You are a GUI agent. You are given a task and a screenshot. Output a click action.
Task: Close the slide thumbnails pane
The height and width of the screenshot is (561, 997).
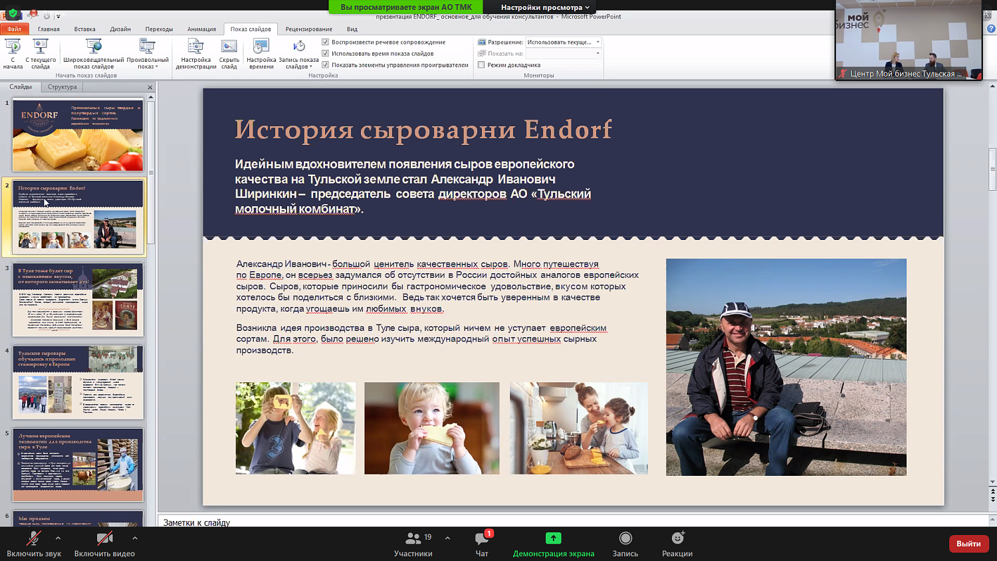pyautogui.click(x=150, y=87)
